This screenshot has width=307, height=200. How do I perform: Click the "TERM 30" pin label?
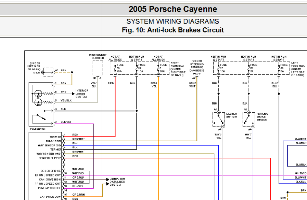[55, 137]
